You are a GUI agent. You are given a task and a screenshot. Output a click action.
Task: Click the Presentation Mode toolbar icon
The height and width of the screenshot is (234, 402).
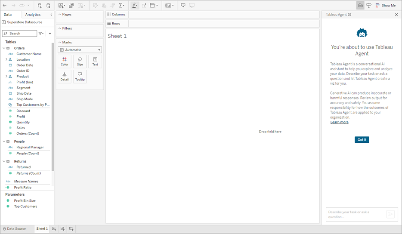click(x=192, y=6)
